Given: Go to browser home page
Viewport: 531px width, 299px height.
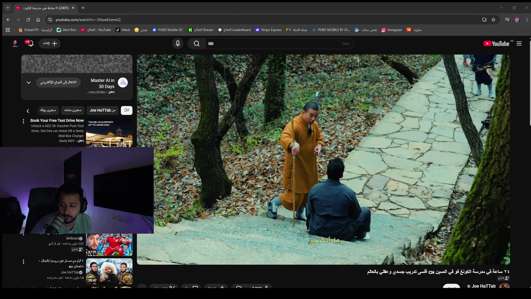Looking at the screenshot, I should 38,20.
